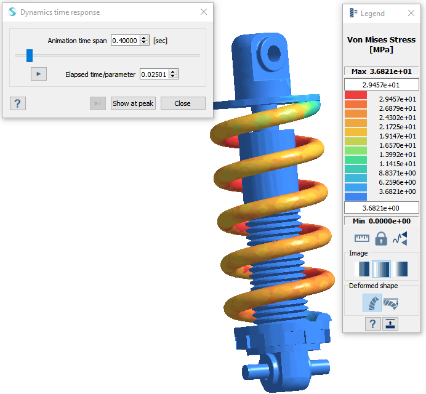Choose the second deformed shape icon with arrow
The image size is (426, 394).
[x=390, y=302]
